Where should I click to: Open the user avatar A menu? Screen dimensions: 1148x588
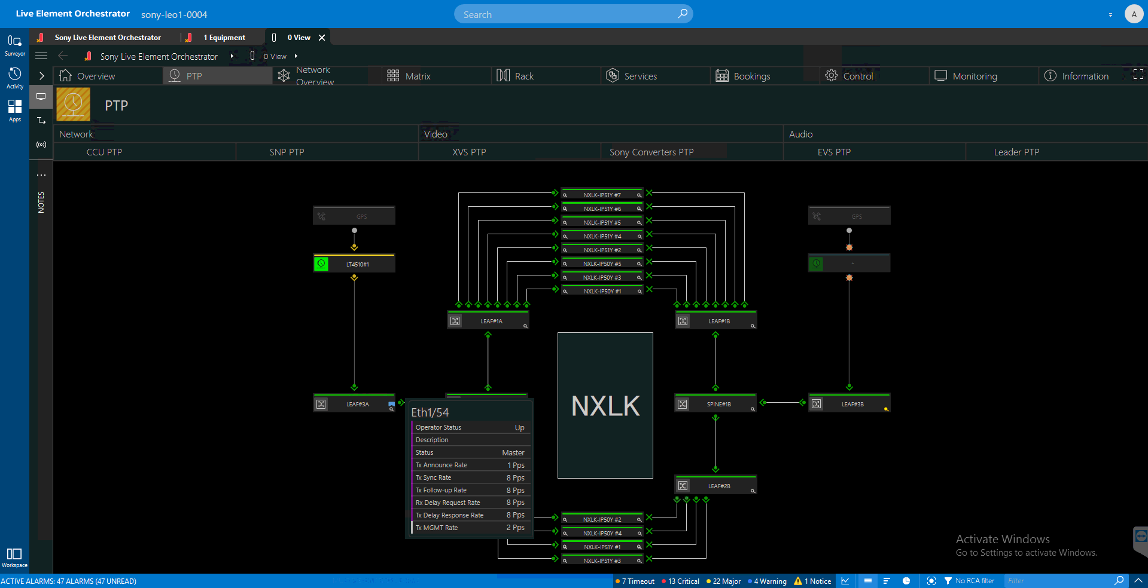(1134, 14)
